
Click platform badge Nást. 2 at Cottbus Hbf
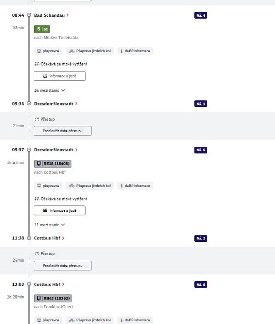pyautogui.click(x=201, y=238)
